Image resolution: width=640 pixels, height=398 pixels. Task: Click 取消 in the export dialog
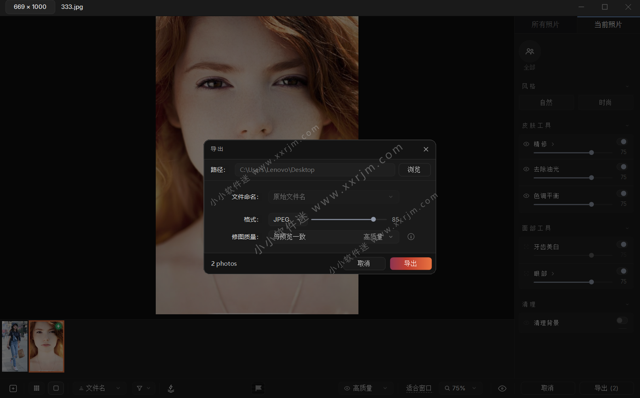coord(364,263)
